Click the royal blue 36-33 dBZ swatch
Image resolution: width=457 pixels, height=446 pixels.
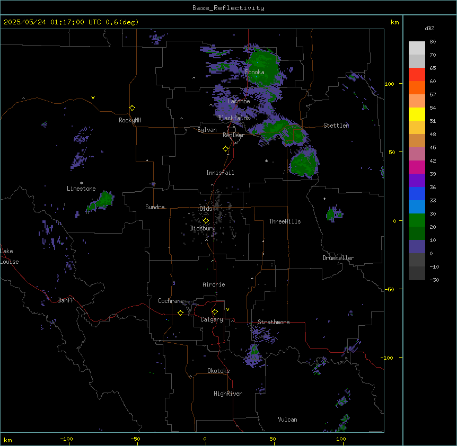417,193
